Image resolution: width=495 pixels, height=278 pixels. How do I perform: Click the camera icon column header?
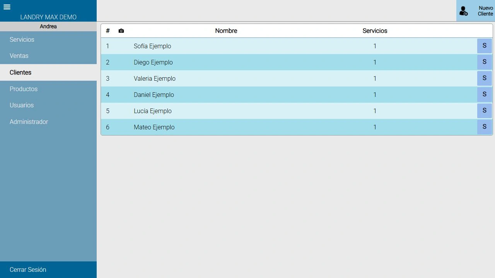[121, 31]
